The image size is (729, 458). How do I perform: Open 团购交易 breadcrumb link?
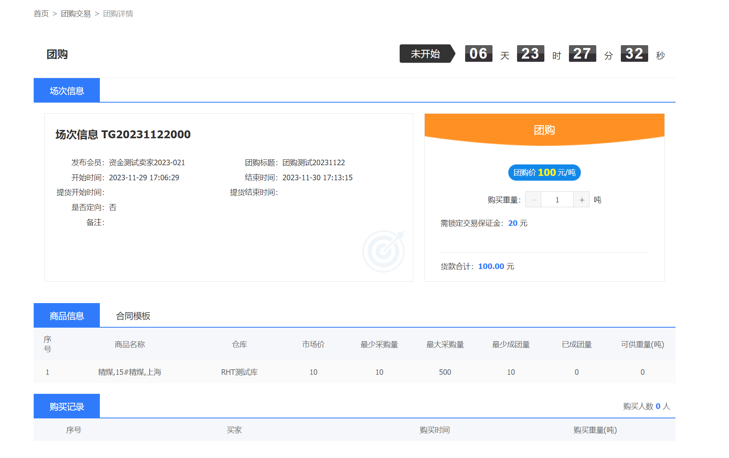click(x=76, y=14)
